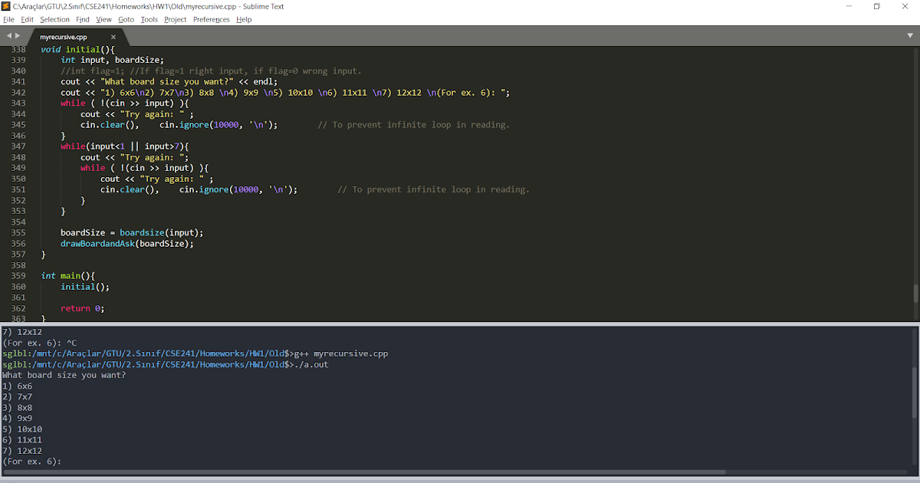
Task: Click the Sublime Text icon in the title bar
Action: 7,6
